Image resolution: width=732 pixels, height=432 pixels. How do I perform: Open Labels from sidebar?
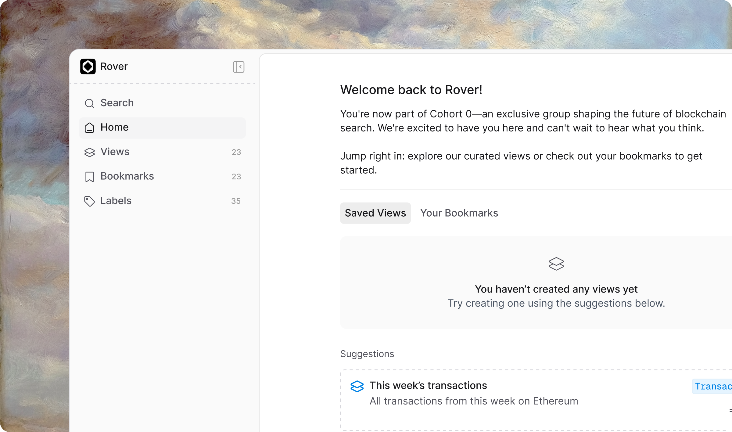(116, 201)
